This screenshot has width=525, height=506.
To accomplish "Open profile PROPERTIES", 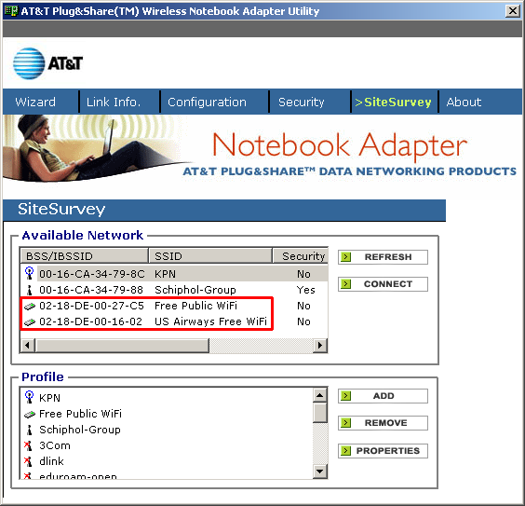I will coord(383,451).
